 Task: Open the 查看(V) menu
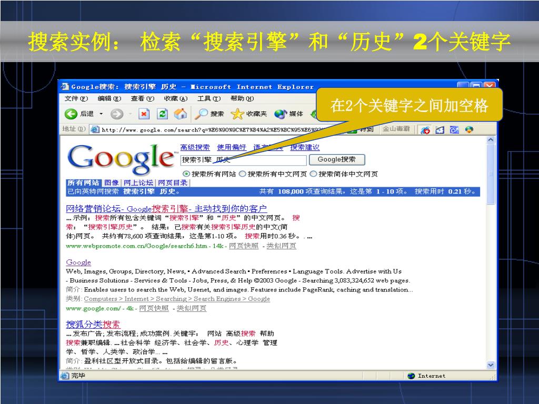tap(142, 98)
